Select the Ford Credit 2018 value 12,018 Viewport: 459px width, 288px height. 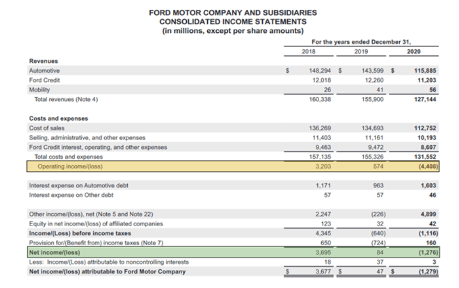(322, 80)
